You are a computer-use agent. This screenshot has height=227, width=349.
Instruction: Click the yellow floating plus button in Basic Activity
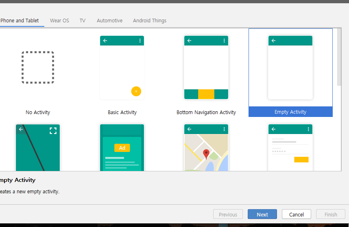(x=136, y=91)
